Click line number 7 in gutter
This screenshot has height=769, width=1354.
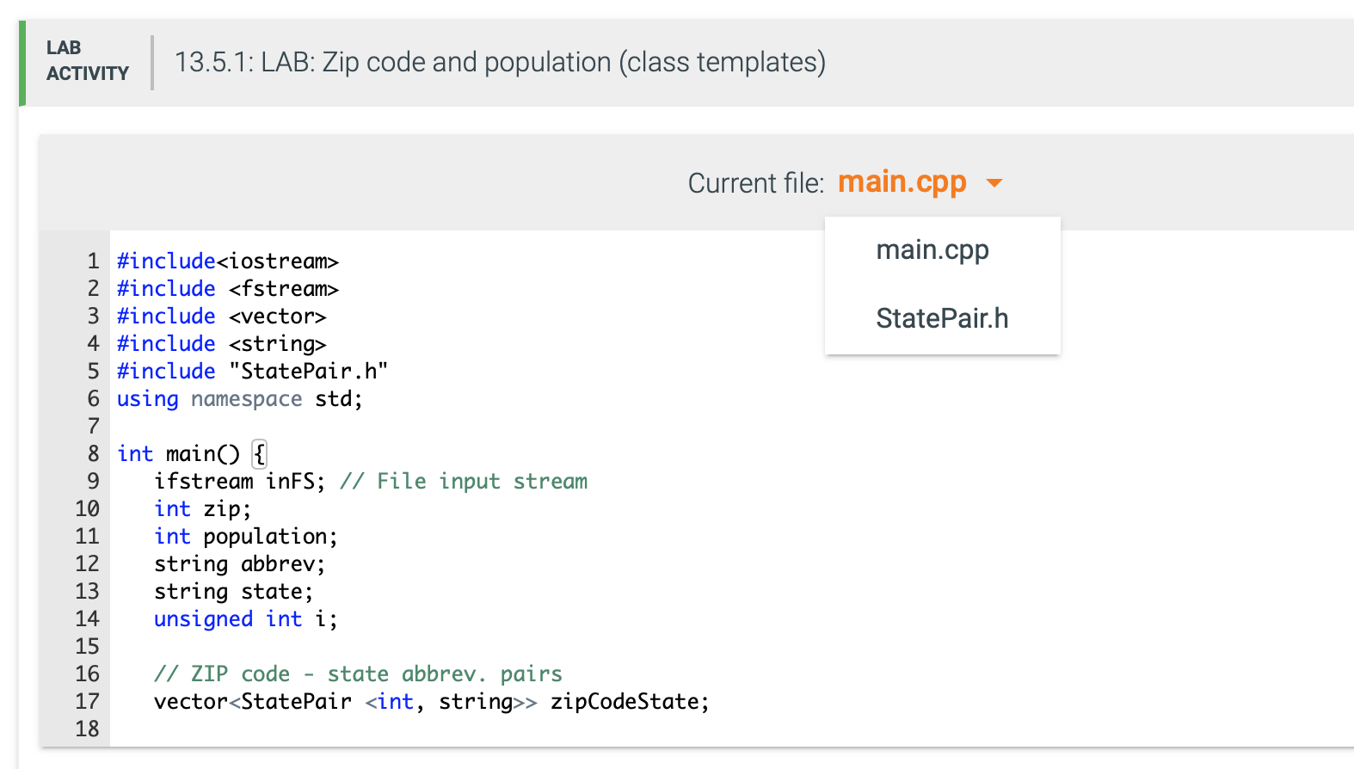[x=93, y=426]
